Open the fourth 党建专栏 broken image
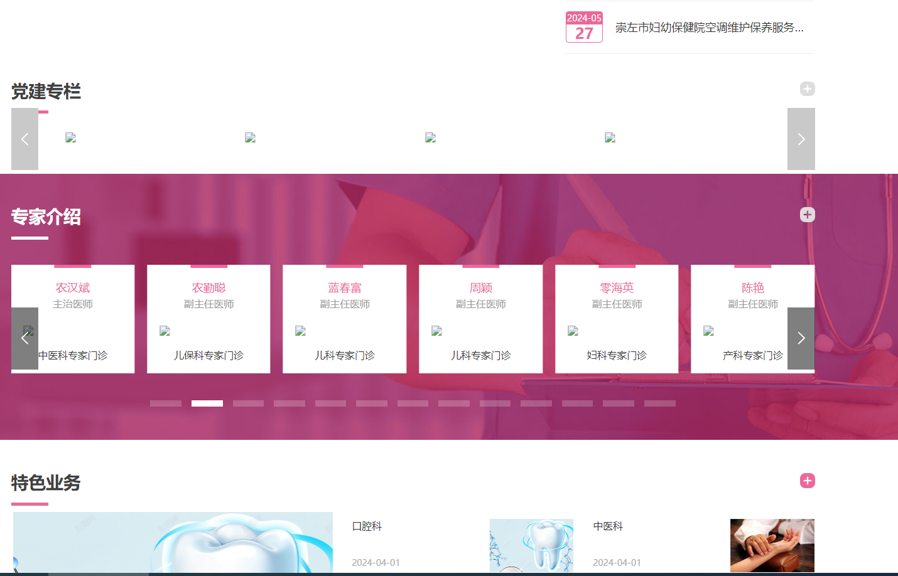 (x=610, y=137)
